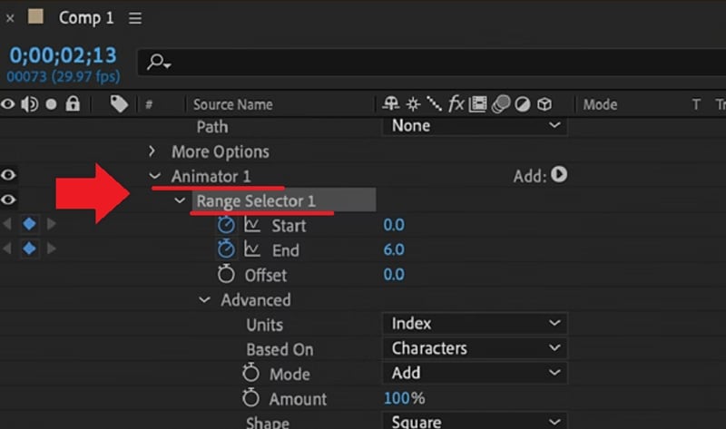Open the Path dropdown set to None
This screenshot has height=429, width=726.
[475, 125]
